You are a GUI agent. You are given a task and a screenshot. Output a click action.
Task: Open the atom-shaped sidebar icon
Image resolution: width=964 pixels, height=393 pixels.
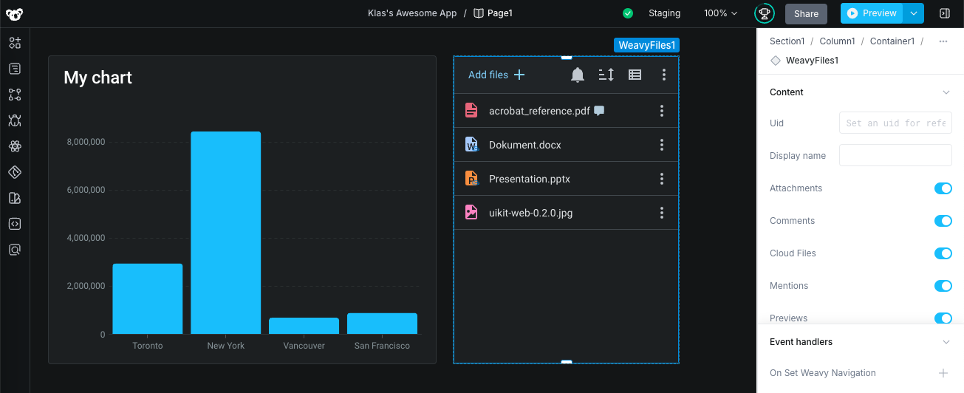click(x=15, y=146)
